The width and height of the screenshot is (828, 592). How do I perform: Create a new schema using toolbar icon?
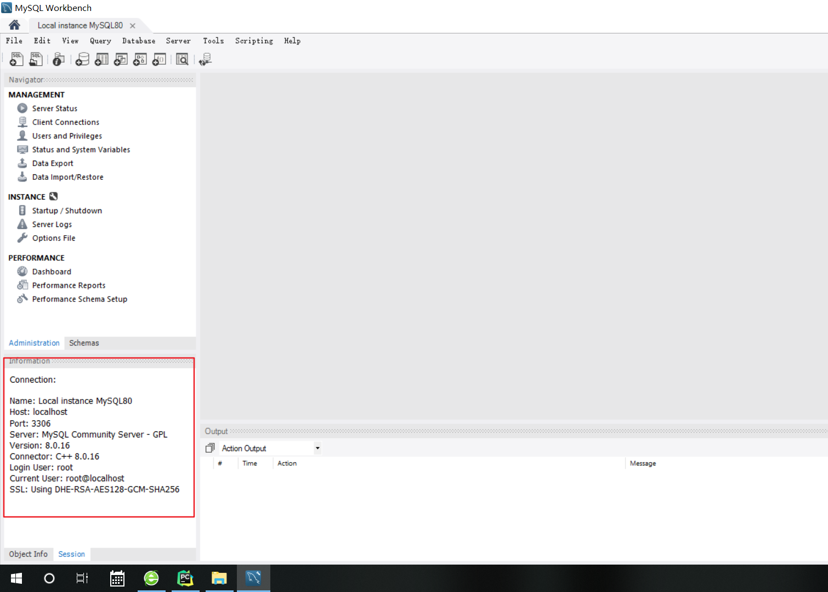click(82, 59)
